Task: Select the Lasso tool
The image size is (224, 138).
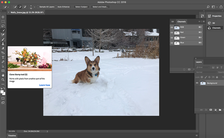Action: click(3, 26)
